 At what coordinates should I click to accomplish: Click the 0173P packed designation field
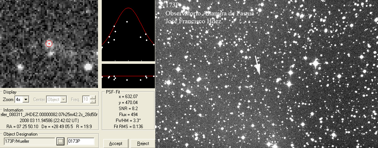click(81, 141)
